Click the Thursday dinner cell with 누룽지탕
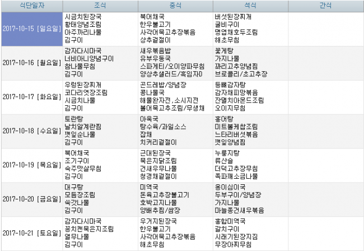The image size is (364, 251). (x=250, y=165)
